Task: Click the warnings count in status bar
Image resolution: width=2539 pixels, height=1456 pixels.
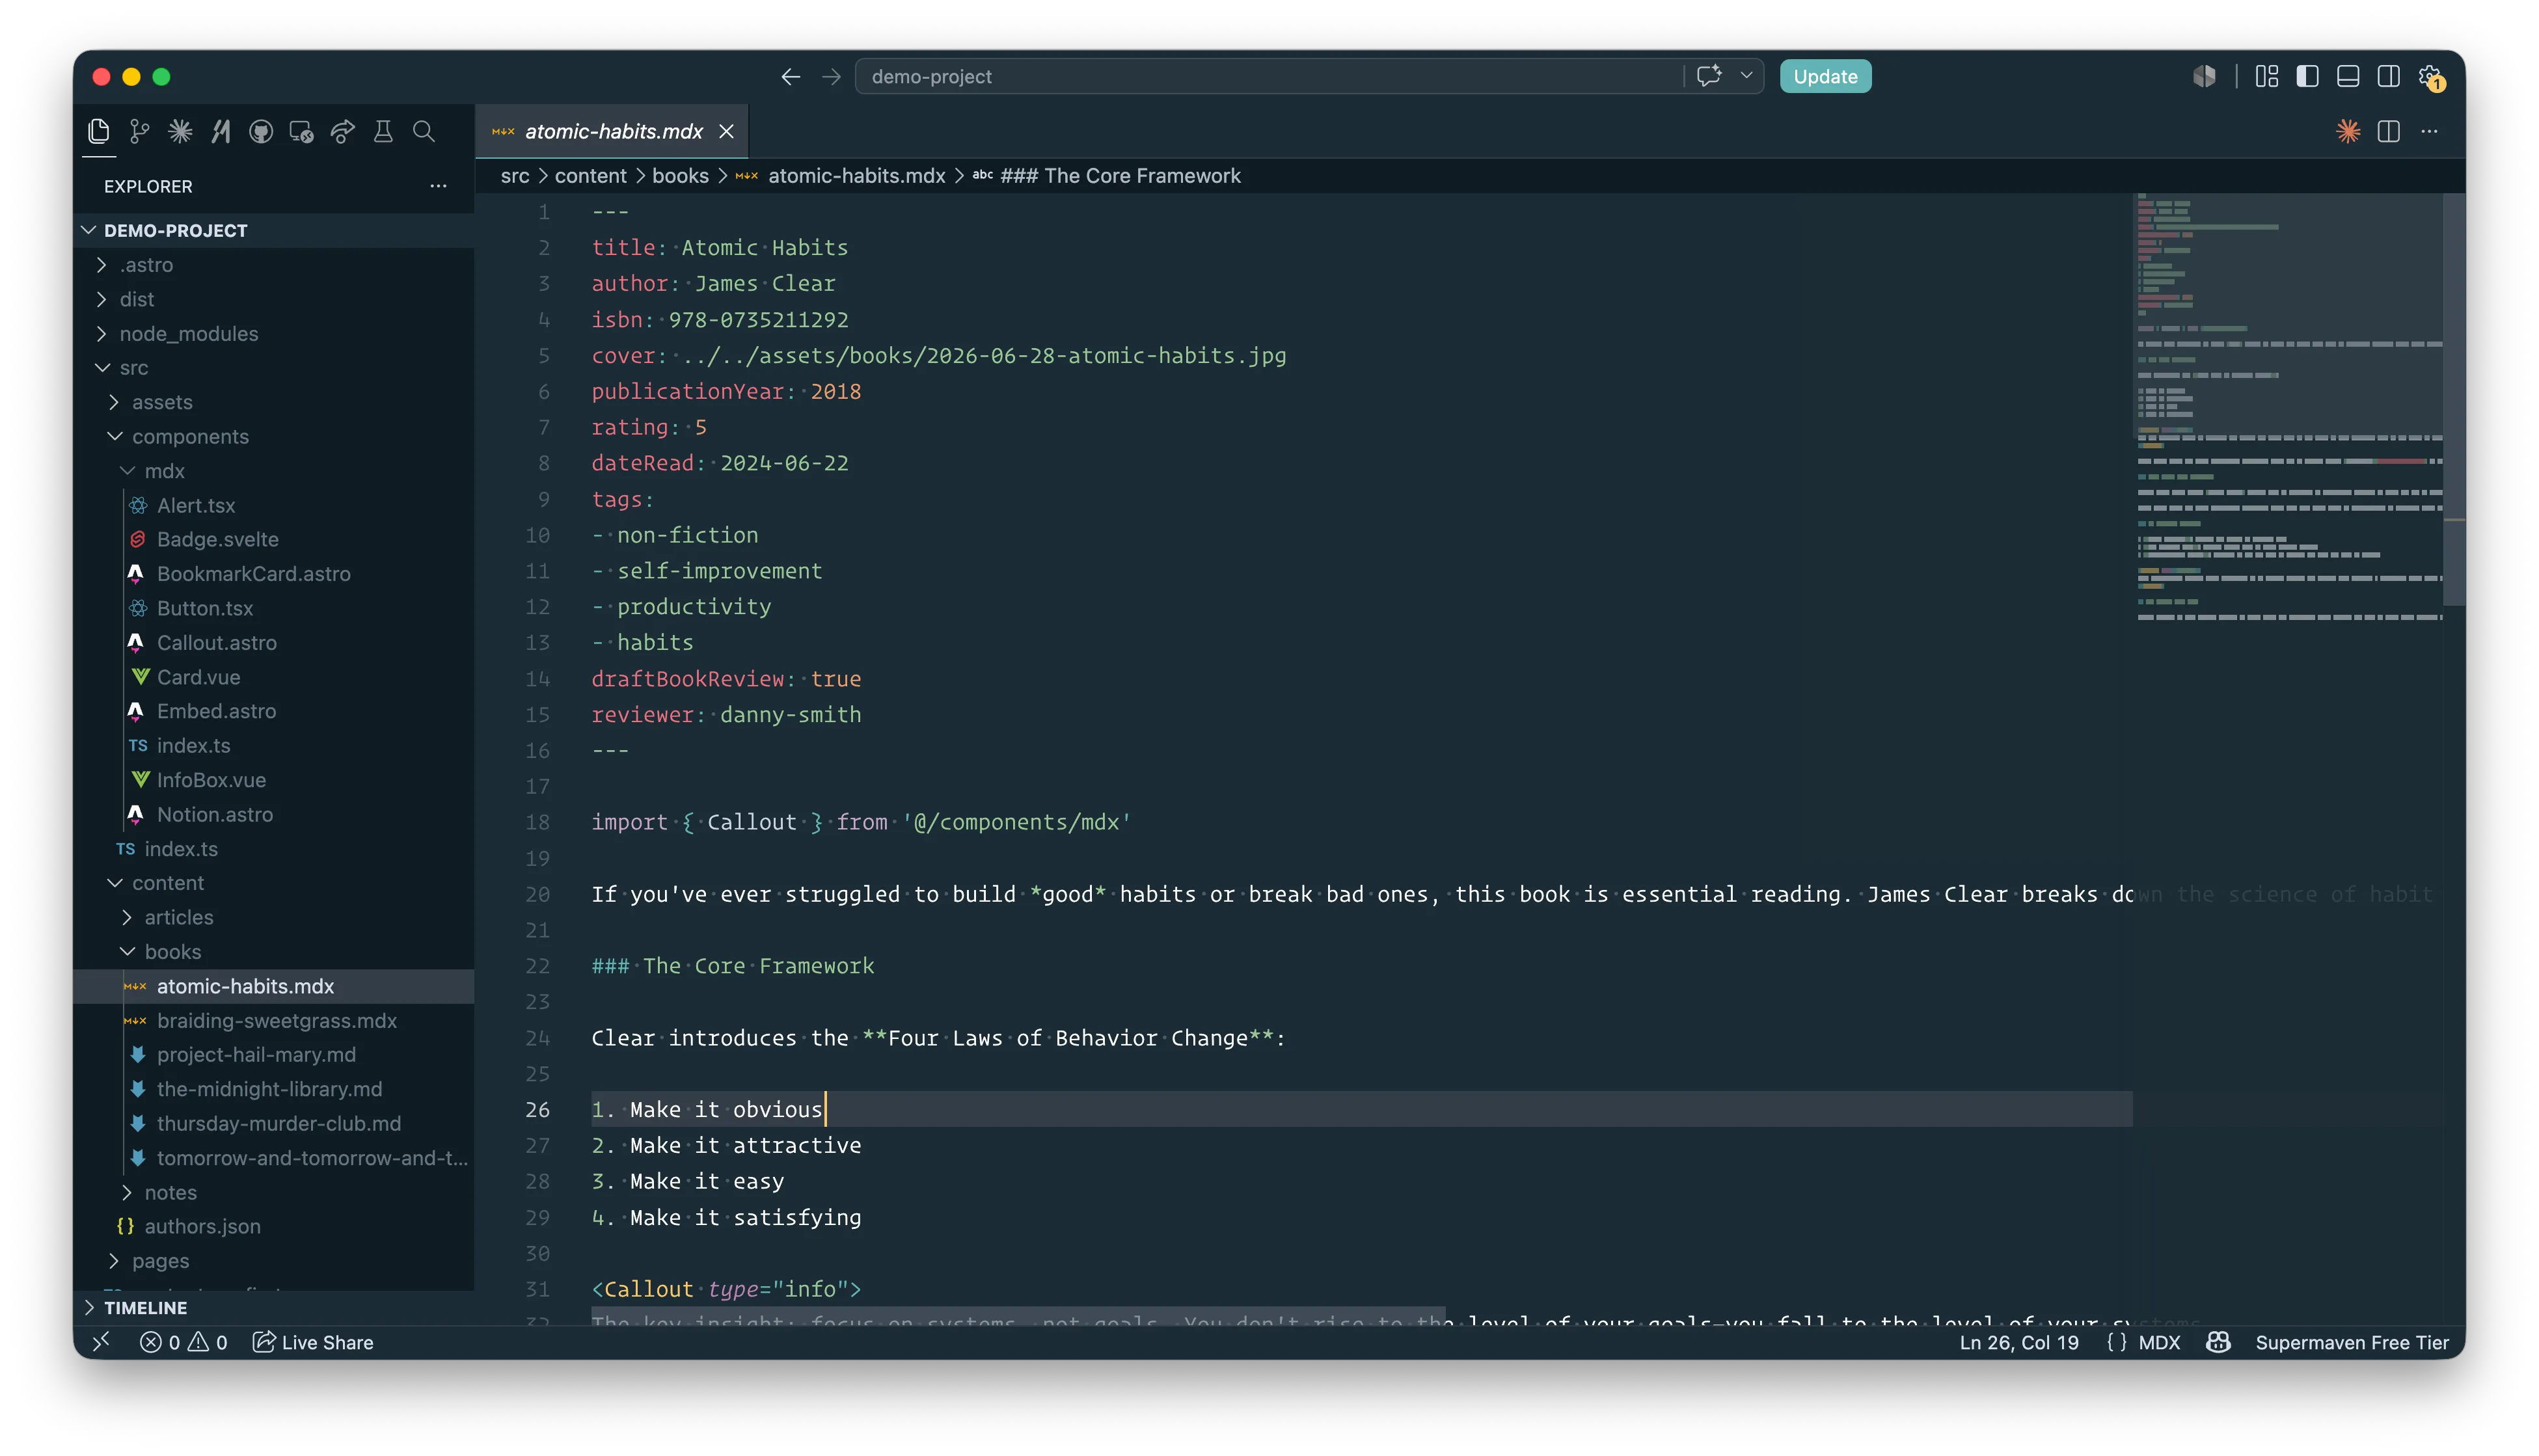Action: [x=209, y=1342]
